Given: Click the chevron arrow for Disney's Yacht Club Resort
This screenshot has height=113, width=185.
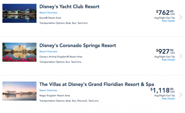Looking at the screenshot, I should (181, 17).
